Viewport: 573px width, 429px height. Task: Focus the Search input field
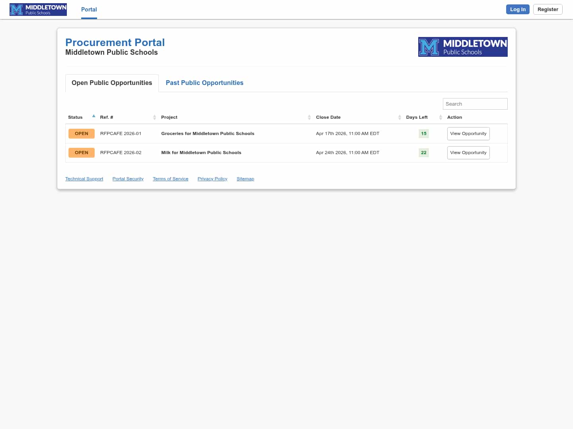475,104
